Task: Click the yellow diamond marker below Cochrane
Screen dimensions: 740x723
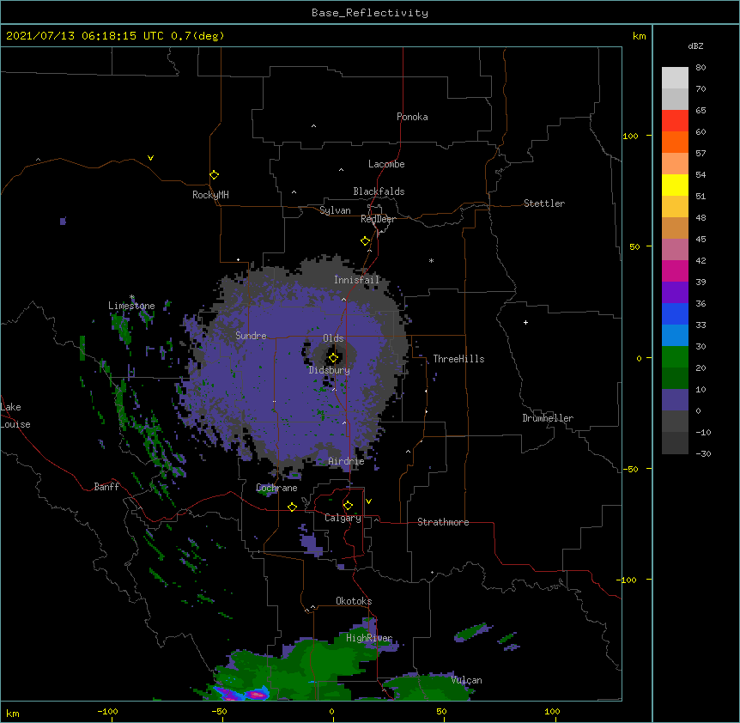Action: (292, 507)
